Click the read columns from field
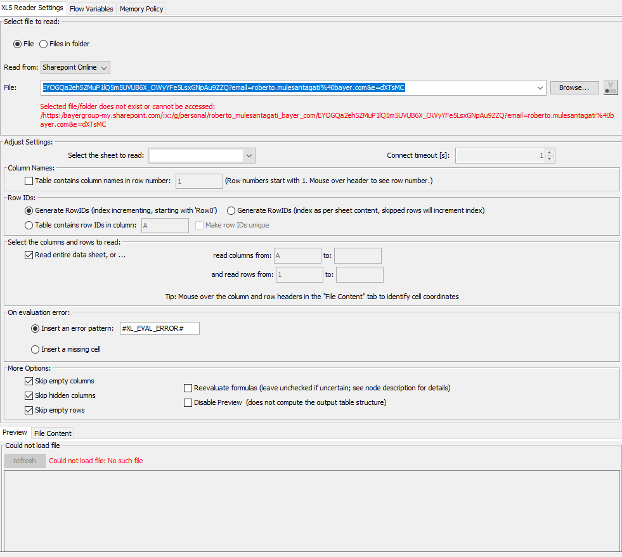 point(297,256)
